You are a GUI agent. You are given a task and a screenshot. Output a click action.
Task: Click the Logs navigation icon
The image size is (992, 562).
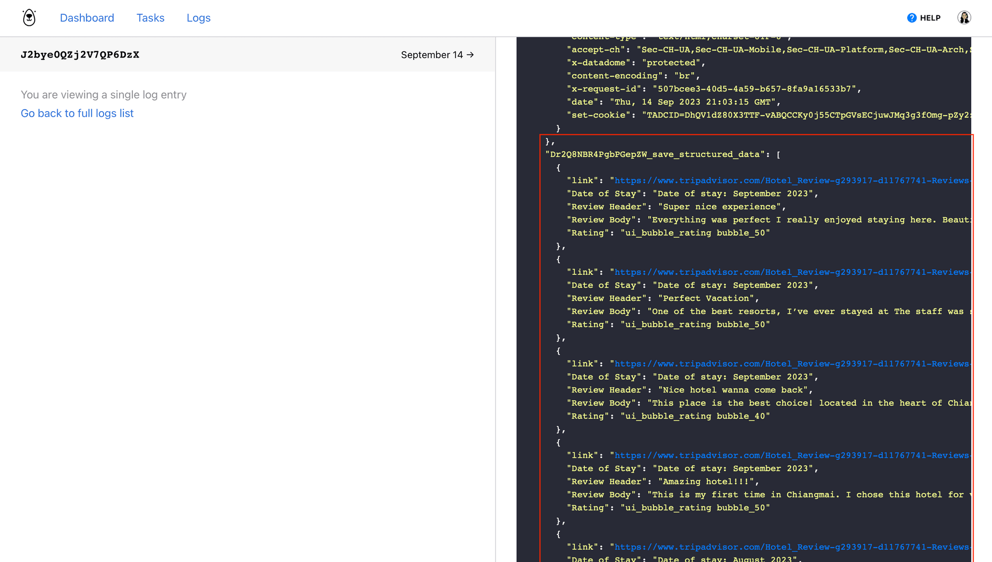click(x=198, y=18)
